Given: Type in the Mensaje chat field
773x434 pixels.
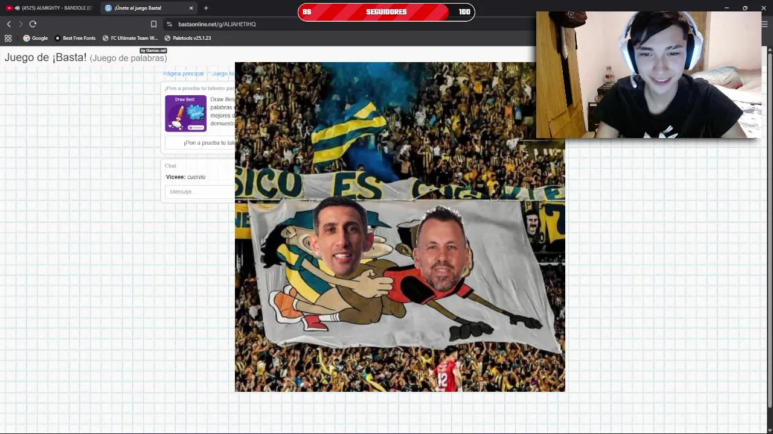Looking at the screenshot, I should [x=200, y=192].
